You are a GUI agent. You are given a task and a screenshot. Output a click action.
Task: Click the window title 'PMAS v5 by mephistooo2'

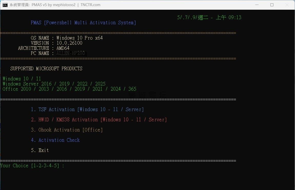click(53, 5)
